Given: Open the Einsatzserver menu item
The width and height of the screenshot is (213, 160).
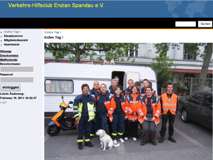Looking at the screenshot, I should point(13,36).
